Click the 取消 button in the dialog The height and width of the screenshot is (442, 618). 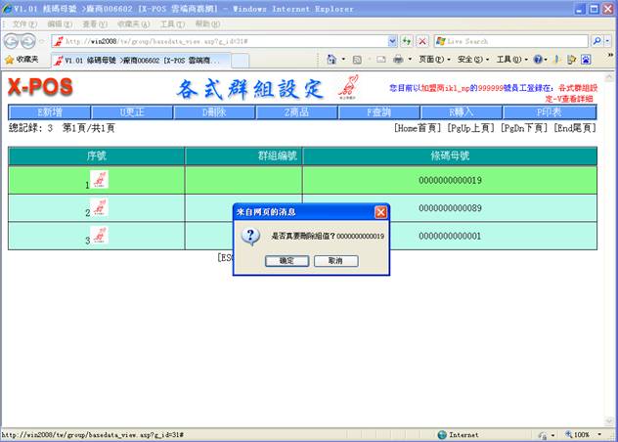click(335, 261)
